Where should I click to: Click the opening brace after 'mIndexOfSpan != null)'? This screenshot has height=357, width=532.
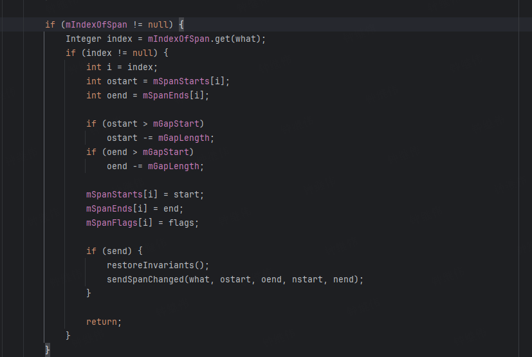[181, 24]
